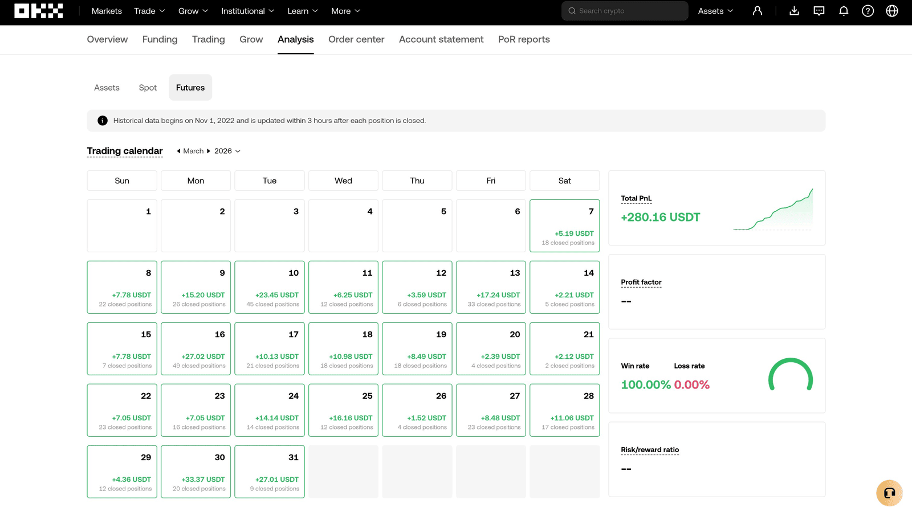Select the Spot sub-tab

tap(148, 88)
